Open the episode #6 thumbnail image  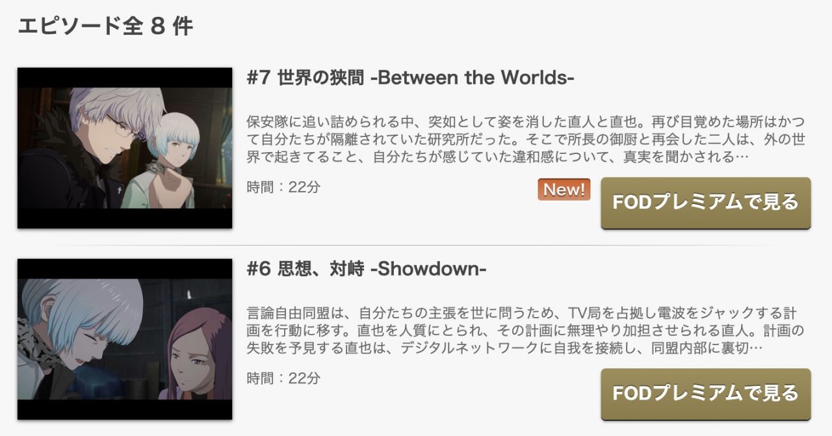pyautogui.click(x=125, y=339)
